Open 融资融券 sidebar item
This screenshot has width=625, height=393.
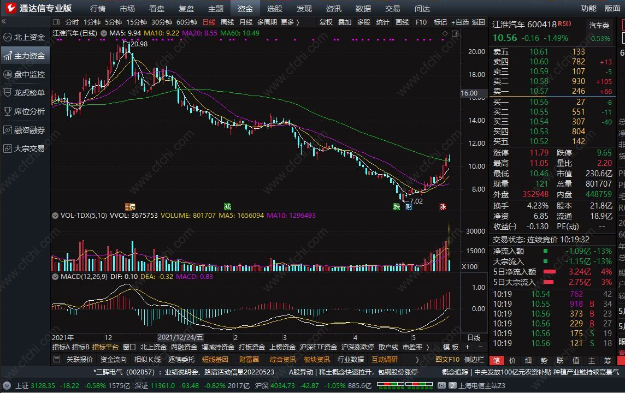coord(25,130)
